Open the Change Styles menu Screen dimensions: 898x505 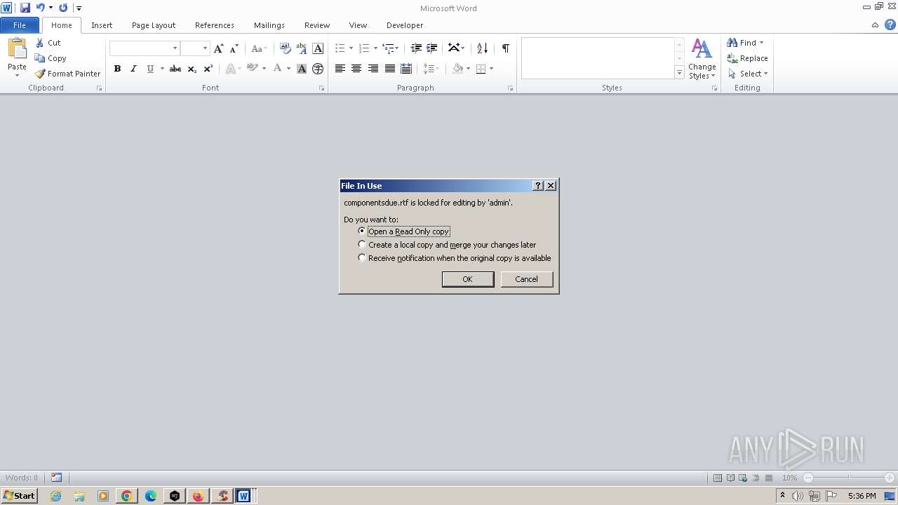pyautogui.click(x=702, y=59)
